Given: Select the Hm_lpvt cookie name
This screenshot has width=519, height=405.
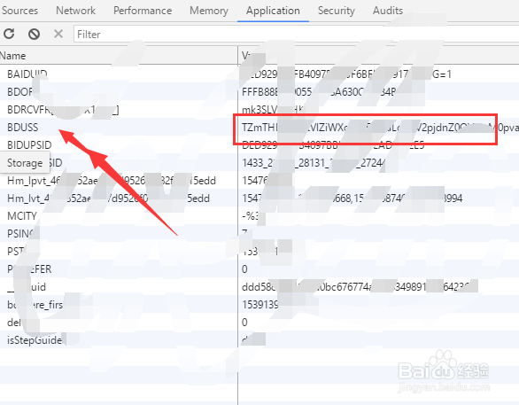Looking at the screenshot, I should pos(112,181).
